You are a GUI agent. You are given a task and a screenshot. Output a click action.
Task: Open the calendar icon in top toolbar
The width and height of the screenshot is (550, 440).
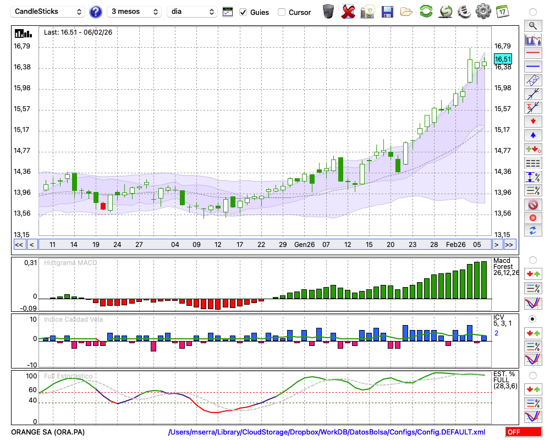502,12
